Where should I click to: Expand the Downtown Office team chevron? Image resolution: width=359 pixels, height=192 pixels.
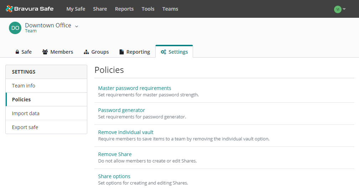[x=77, y=26]
